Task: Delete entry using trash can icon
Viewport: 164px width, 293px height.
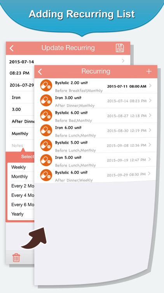Action: [x=16, y=257]
